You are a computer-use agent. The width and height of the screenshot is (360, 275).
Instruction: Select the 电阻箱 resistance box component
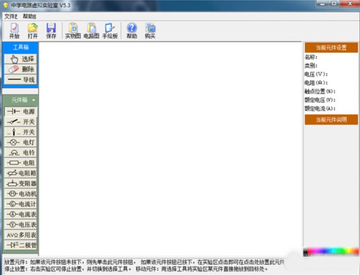tap(20, 173)
